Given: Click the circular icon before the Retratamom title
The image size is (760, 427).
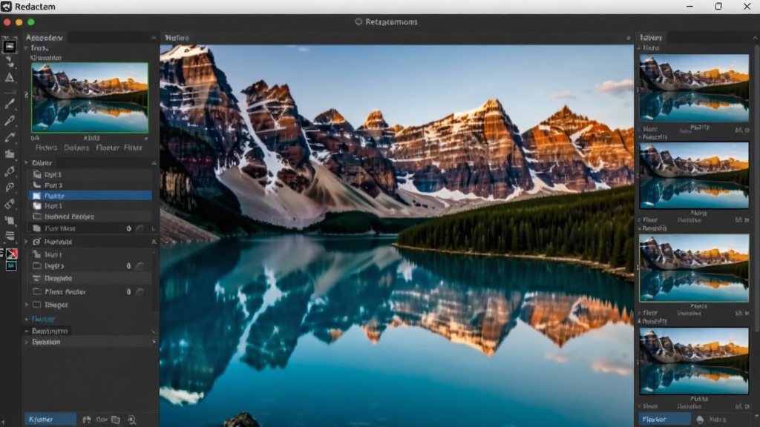Looking at the screenshot, I should coord(358,21).
